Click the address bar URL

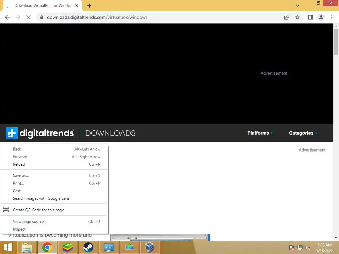click(97, 17)
